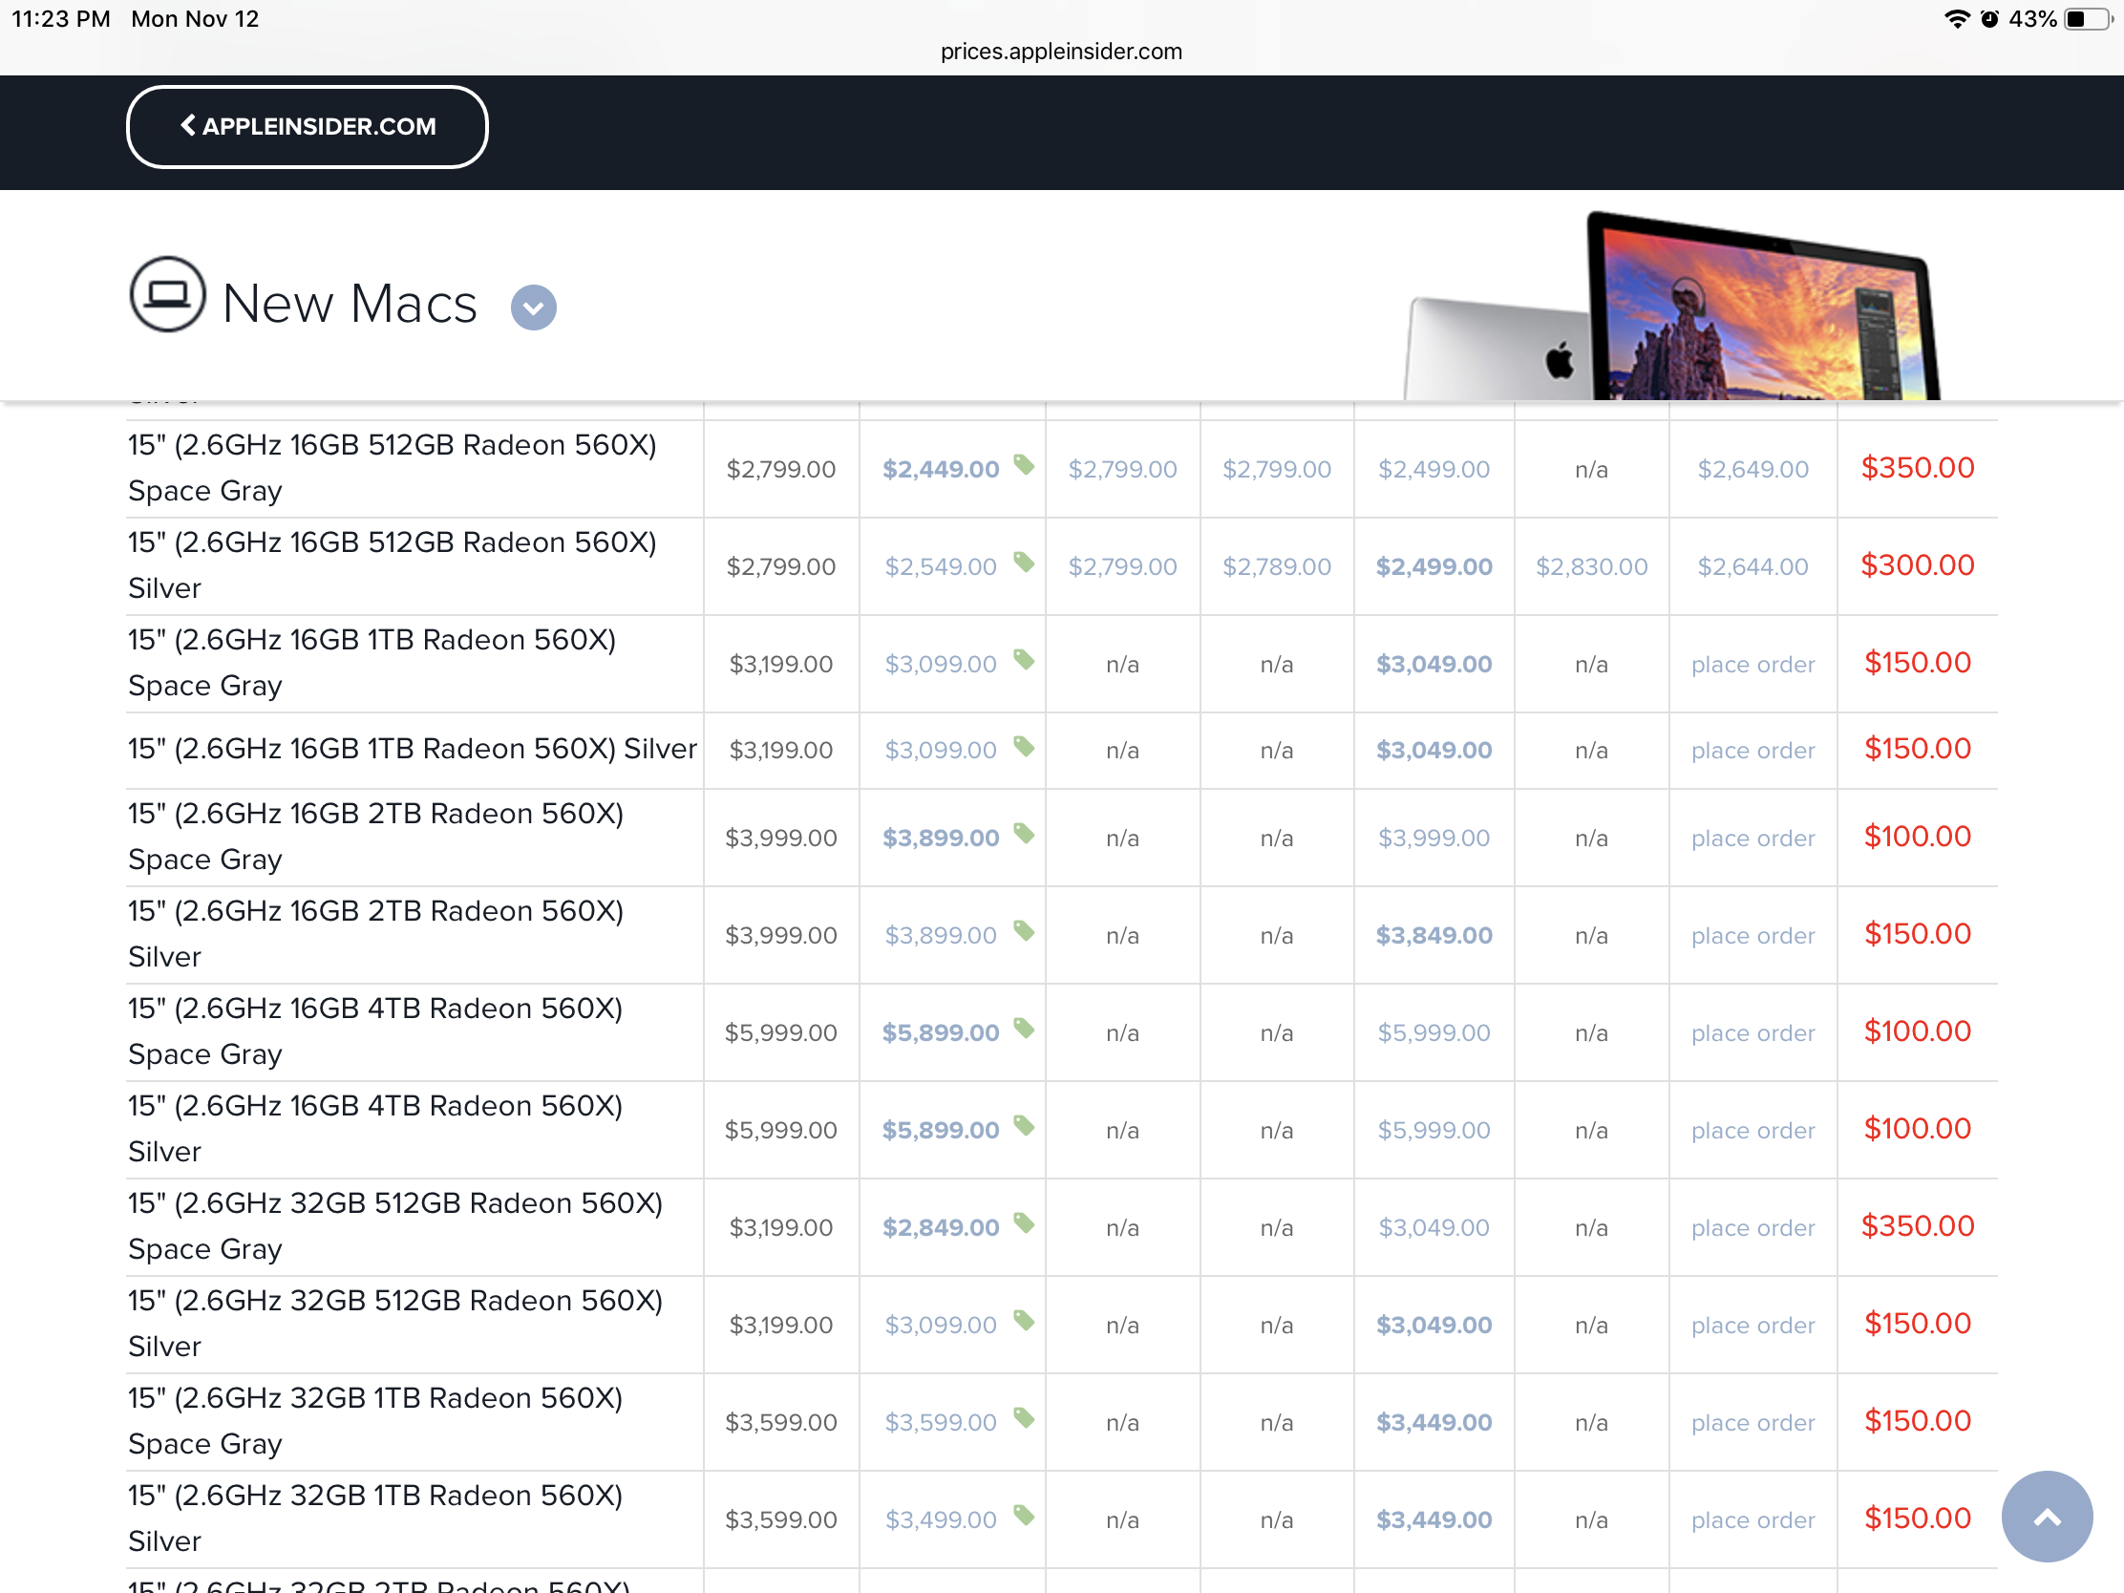2124x1593 pixels.
Task: Open the $2,789.00 price link
Action: 1276,566
